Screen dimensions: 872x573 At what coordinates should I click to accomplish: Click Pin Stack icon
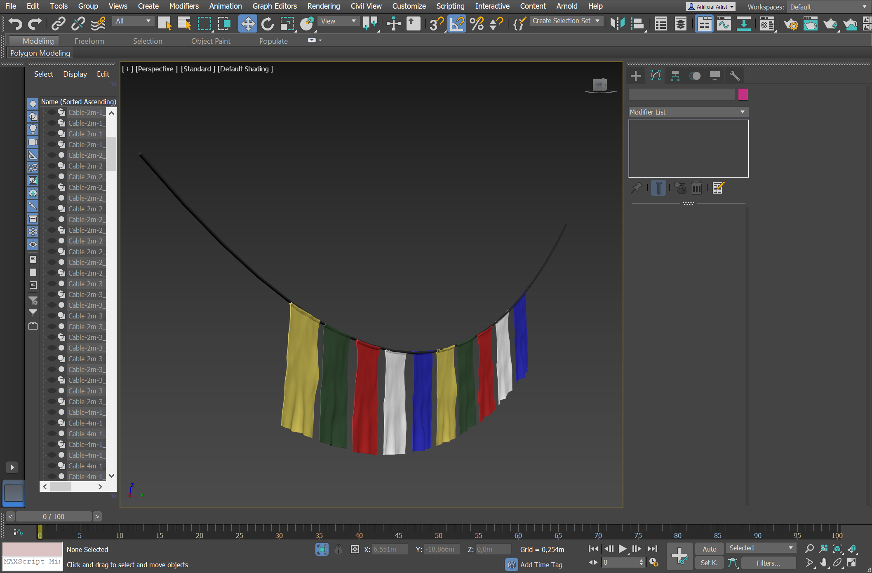point(637,188)
